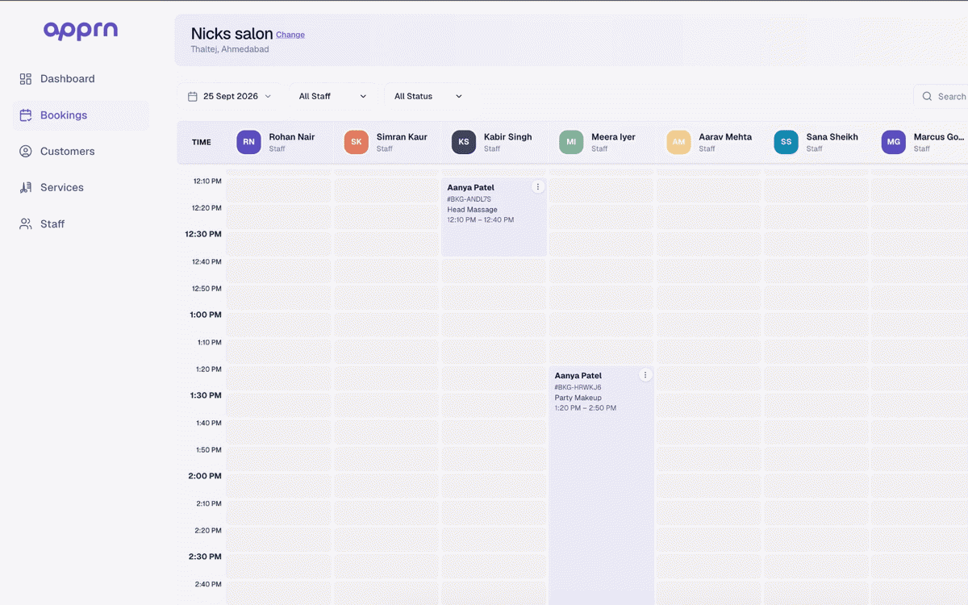968x605 pixels.
Task: Open options menu on Party Makeup booking
Action: tap(645, 375)
